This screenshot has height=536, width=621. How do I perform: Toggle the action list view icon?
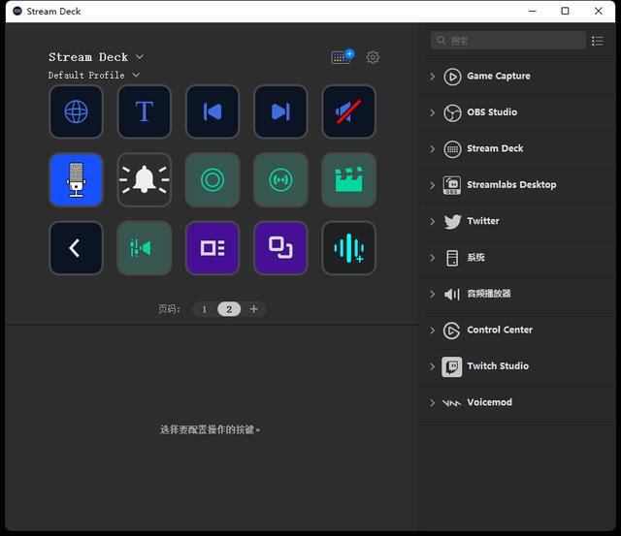(x=598, y=41)
